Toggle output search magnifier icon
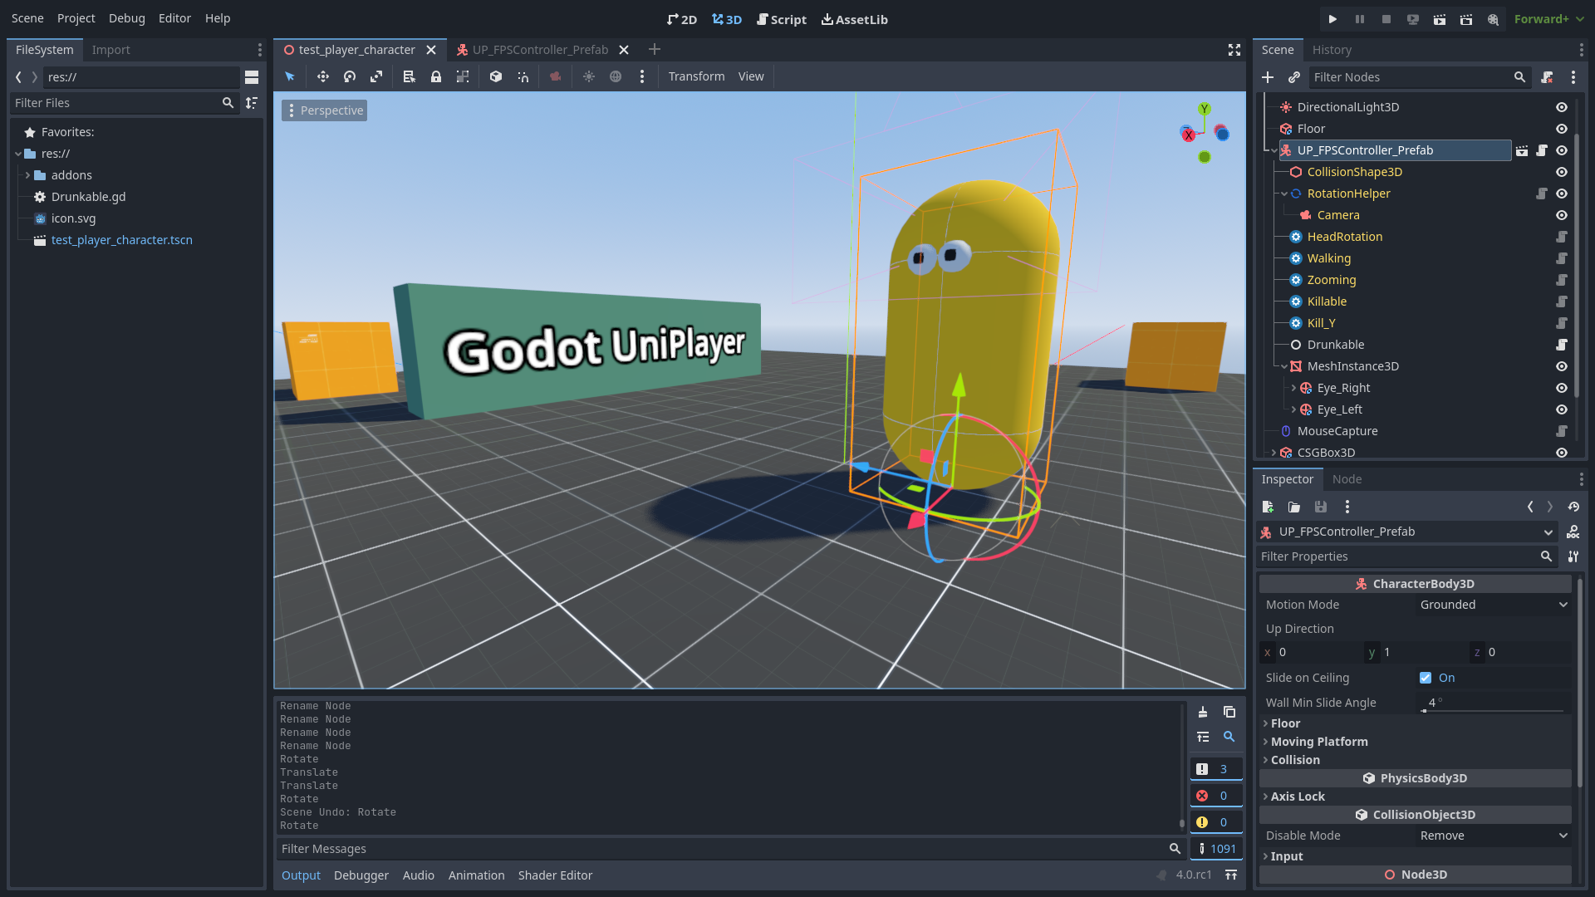Screen dimensions: 1595x897 pyautogui.click(x=1229, y=737)
